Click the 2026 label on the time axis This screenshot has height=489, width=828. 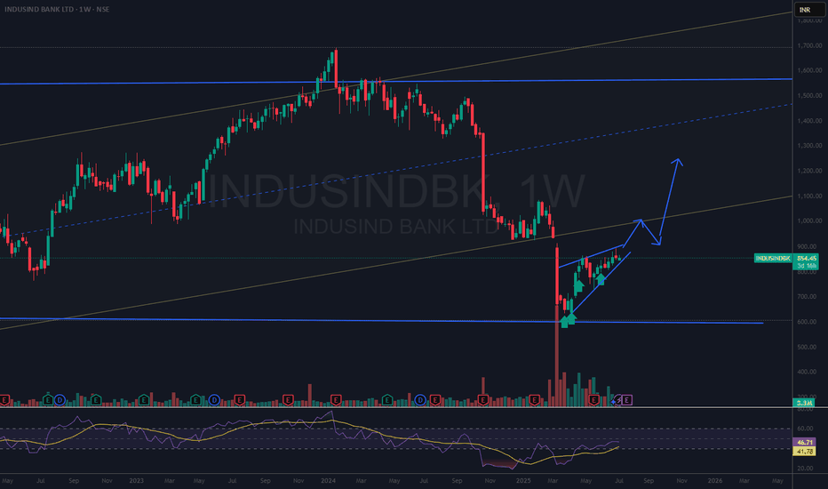click(x=715, y=480)
